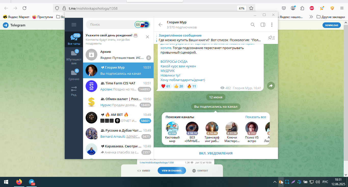The height and width of the screenshot is (187, 348).
Task: Open the Приступим bookmark
Action: pos(43,17)
